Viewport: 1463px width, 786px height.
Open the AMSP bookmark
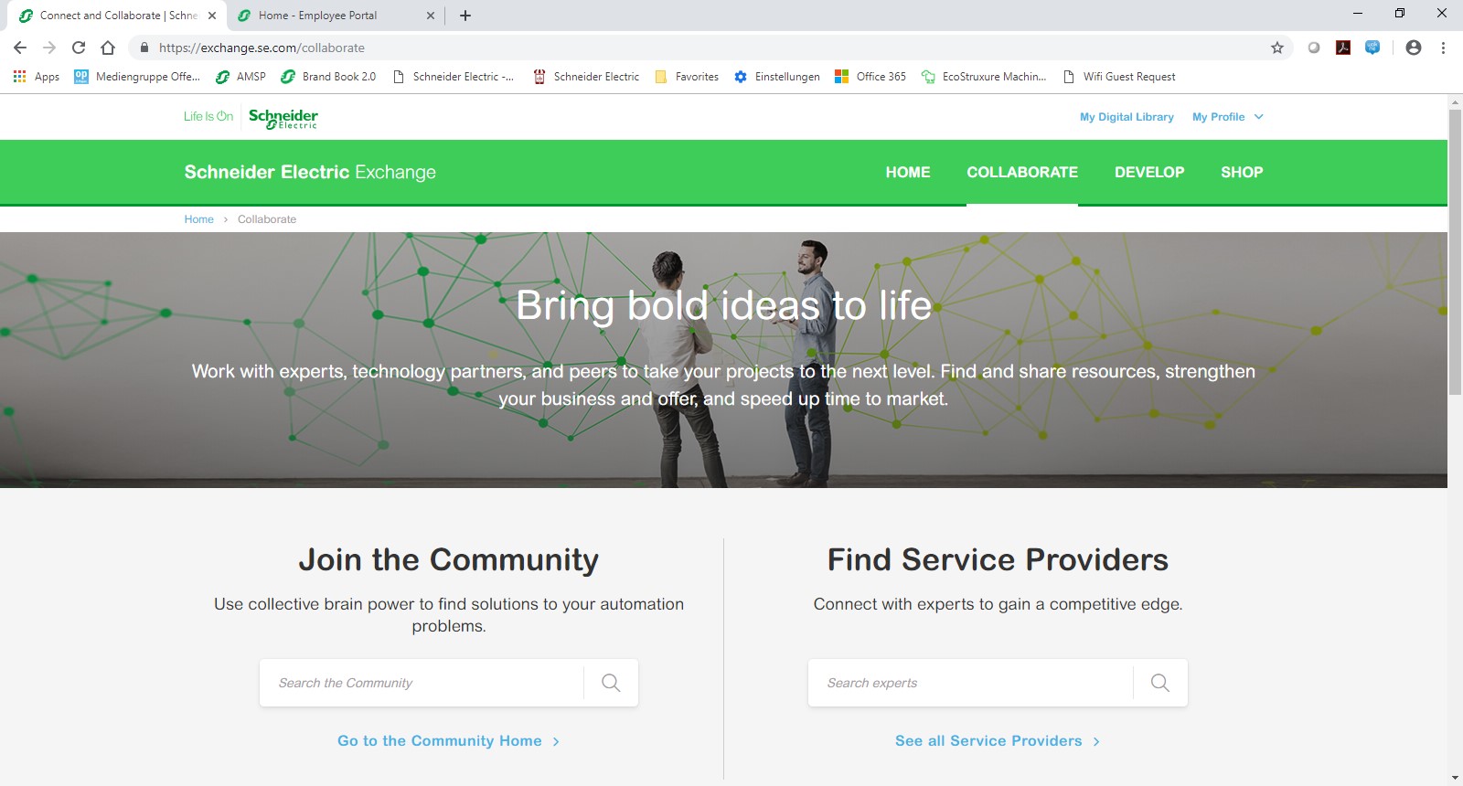point(240,77)
